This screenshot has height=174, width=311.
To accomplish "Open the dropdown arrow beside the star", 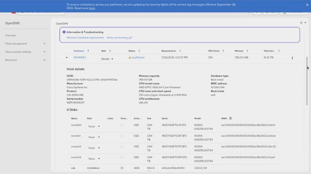I will pyautogui.click(x=305, y=23).
